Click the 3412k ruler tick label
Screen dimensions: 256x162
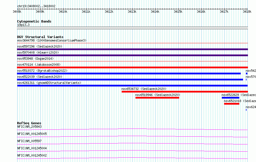pos(109,12)
